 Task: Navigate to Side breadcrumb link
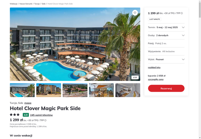[x=43, y=4]
